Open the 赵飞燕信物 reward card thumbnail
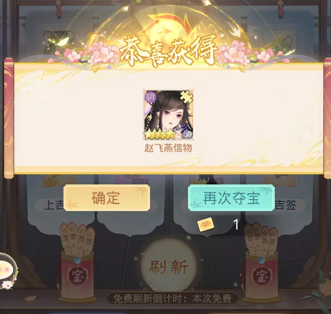331x314 pixels. click(168, 115)
